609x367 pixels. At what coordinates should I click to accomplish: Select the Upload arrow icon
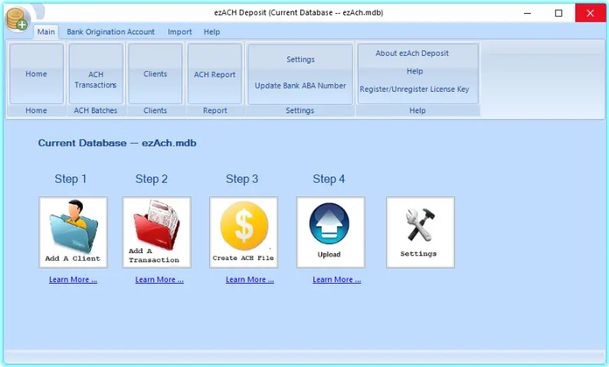(x=330, y=232)
